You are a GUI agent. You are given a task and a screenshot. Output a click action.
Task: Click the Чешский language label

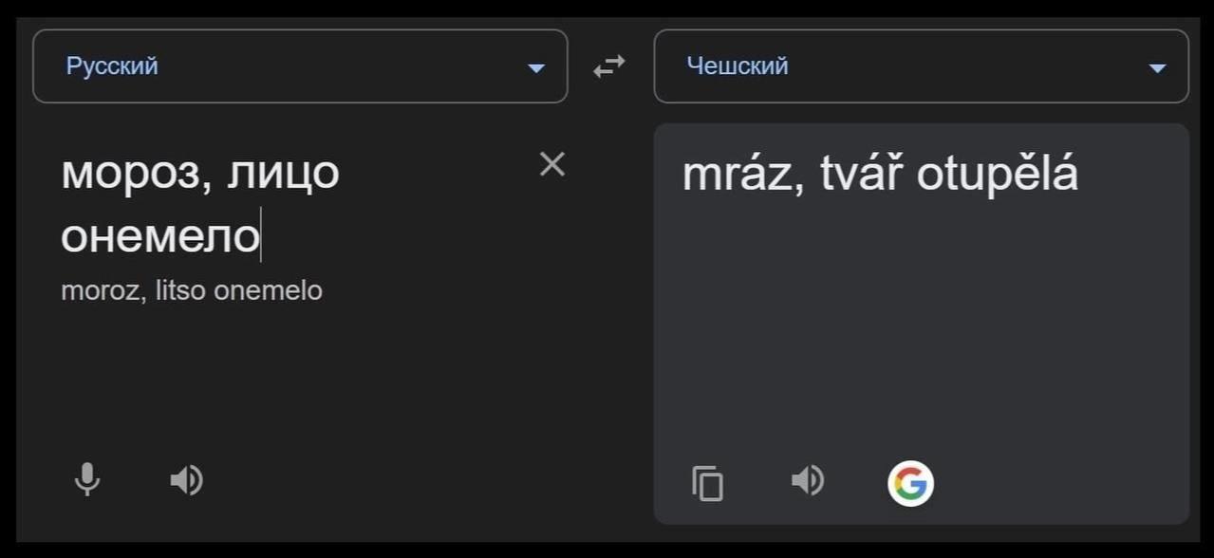pyautogui.click(x=738, y=66)
